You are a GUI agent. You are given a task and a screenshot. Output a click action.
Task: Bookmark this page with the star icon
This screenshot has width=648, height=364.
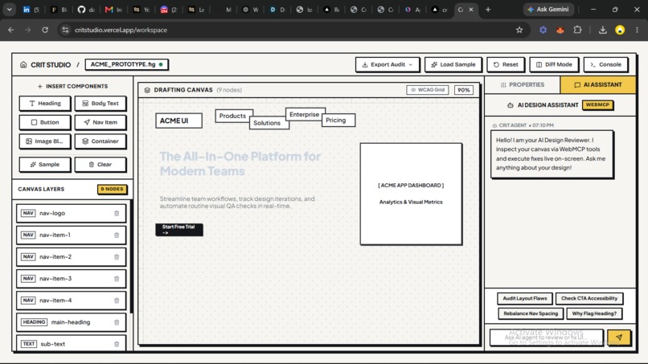[519, 30]
